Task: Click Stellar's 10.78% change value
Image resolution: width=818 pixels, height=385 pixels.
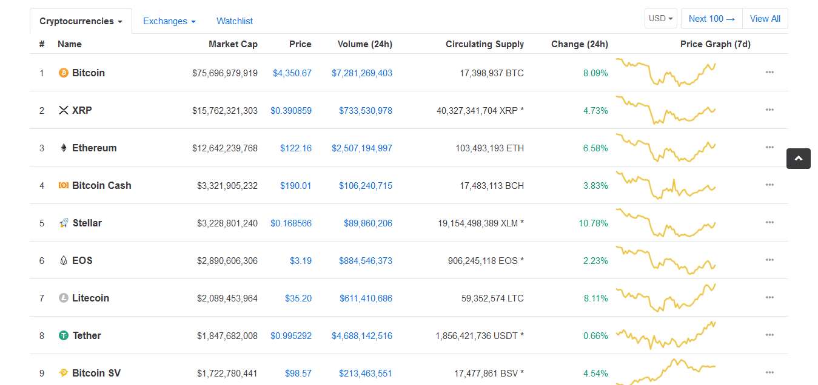Action: (593, 223)
